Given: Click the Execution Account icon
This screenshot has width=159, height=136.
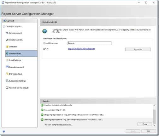Looking at the screenshot, I should coord(7,67).
